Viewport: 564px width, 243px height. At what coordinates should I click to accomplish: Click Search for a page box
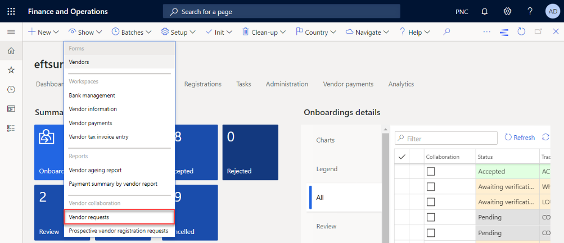[x=282, y=11]
